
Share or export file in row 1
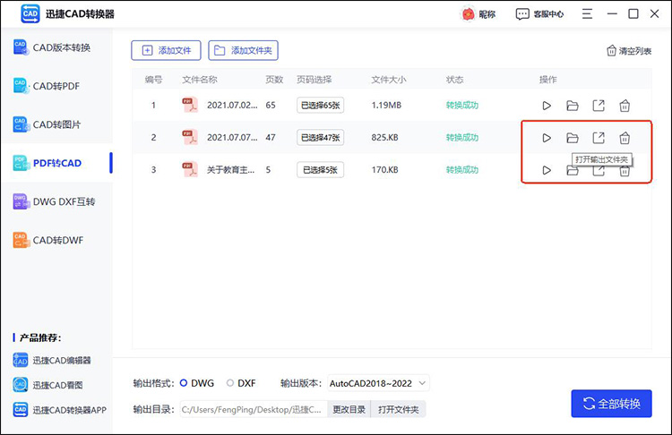click(599, 106)
